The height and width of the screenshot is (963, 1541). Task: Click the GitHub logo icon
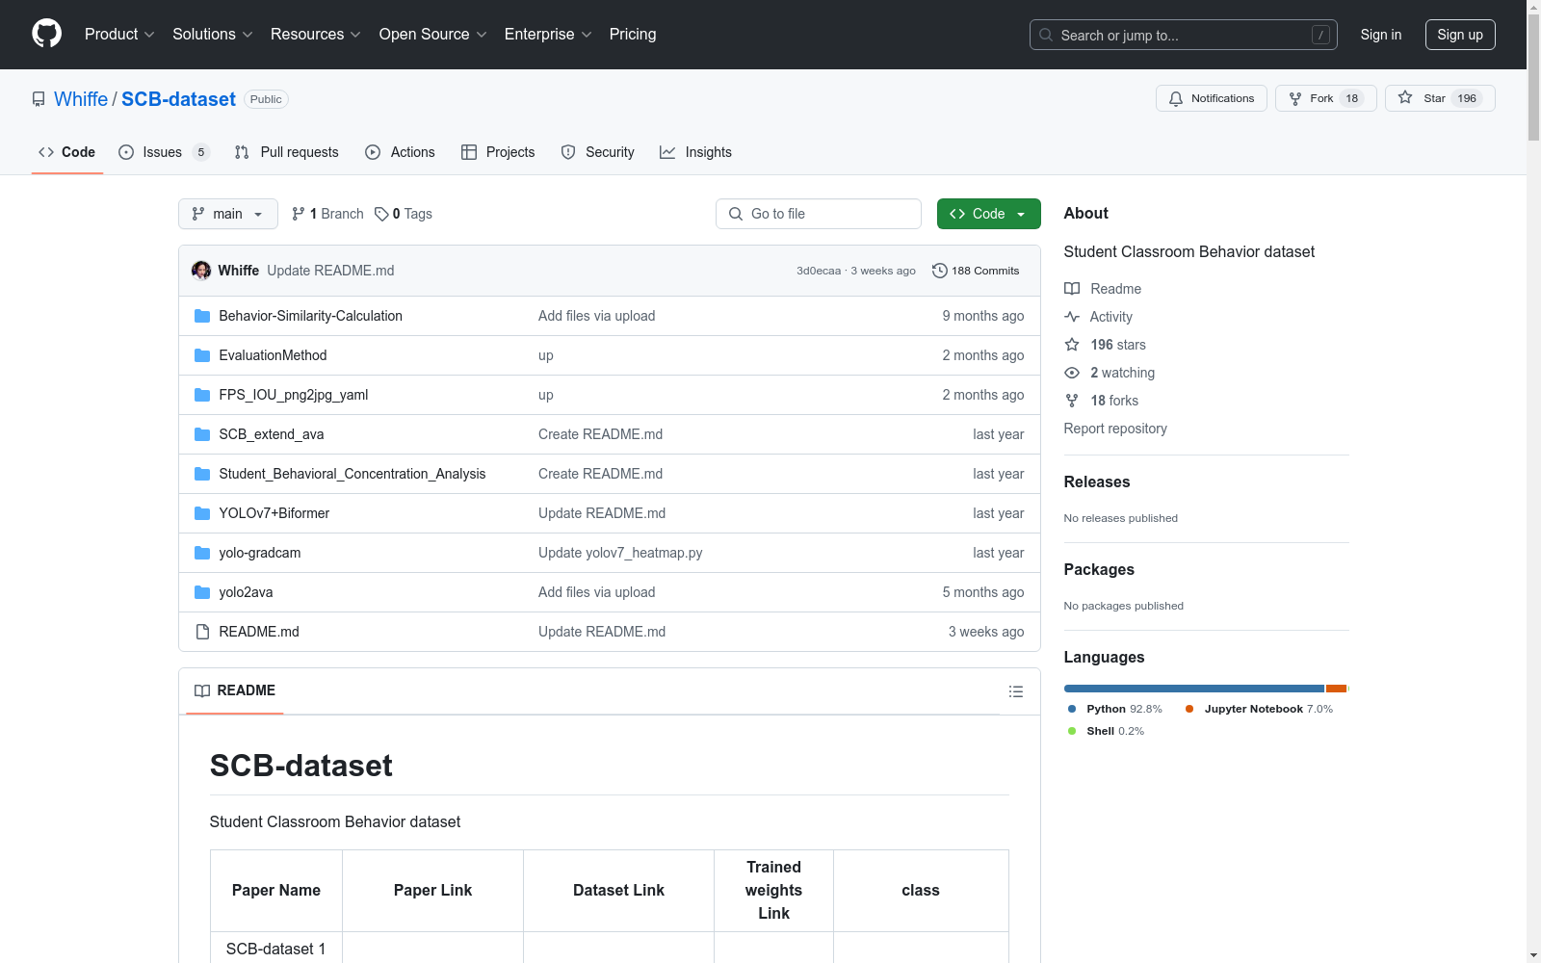(46, 34)
